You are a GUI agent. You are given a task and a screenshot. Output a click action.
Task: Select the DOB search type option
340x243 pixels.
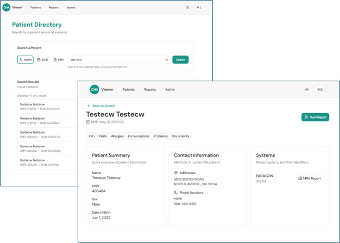[43, 60]
